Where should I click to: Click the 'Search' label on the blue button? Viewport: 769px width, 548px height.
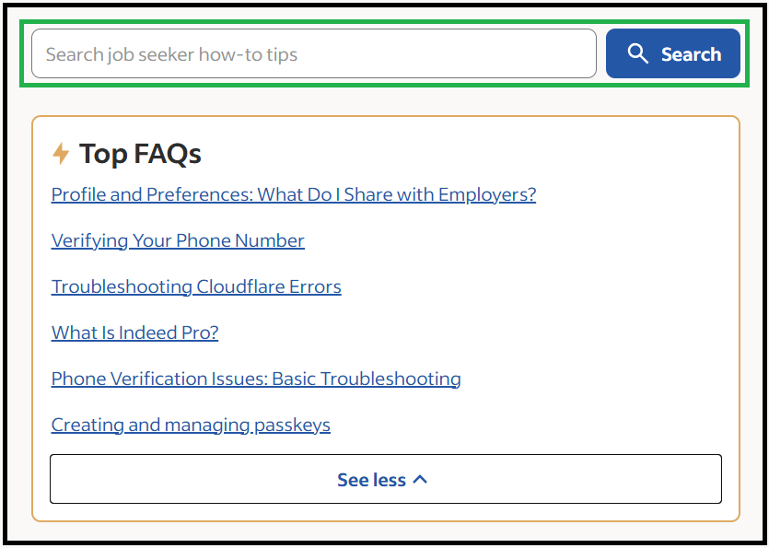point(691,54)
